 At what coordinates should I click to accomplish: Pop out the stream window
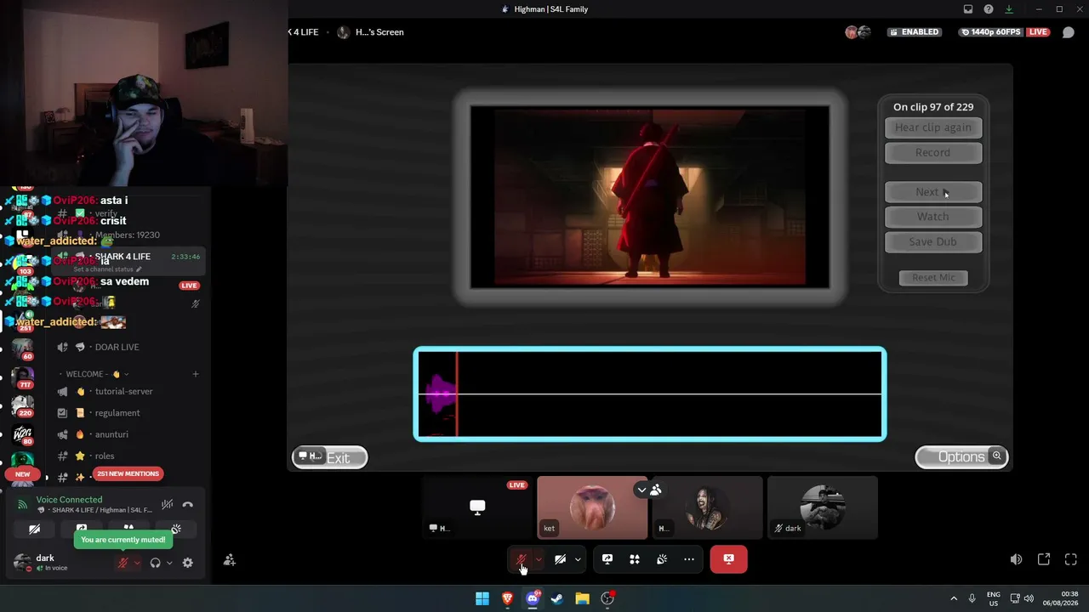(x=1044, y=559)
